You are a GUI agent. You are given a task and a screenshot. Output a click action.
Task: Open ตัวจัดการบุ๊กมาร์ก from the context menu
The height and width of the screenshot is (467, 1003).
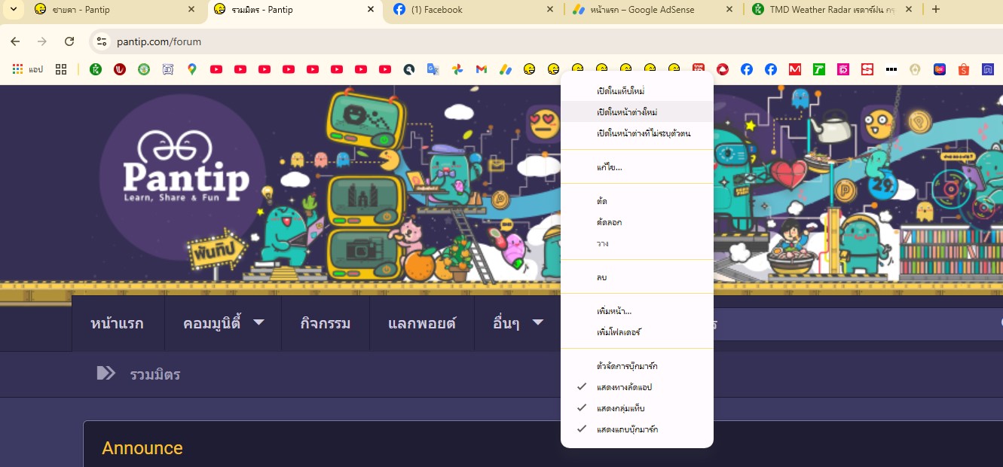638,366
